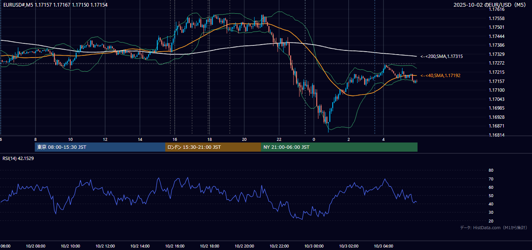Click the NY session bar 21:00-06:00 JST

pos(339,147)
